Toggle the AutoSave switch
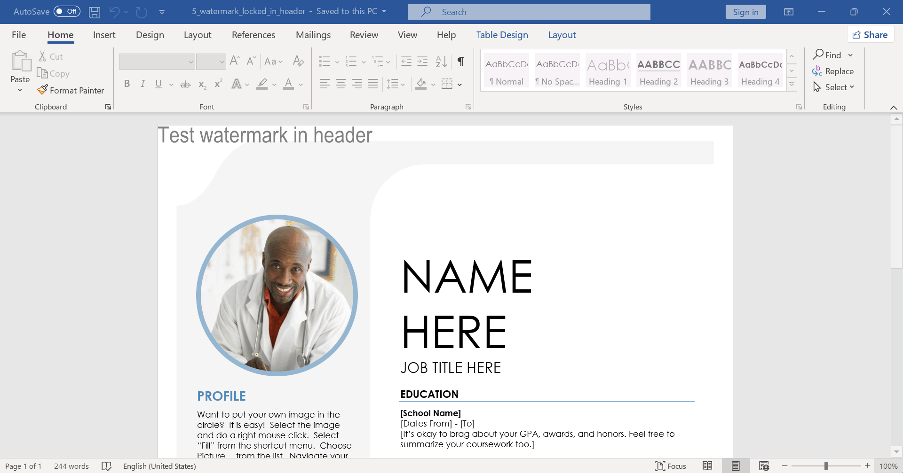Image resolution: width=903 pixels, height=473 pixels. pos(67,11)
